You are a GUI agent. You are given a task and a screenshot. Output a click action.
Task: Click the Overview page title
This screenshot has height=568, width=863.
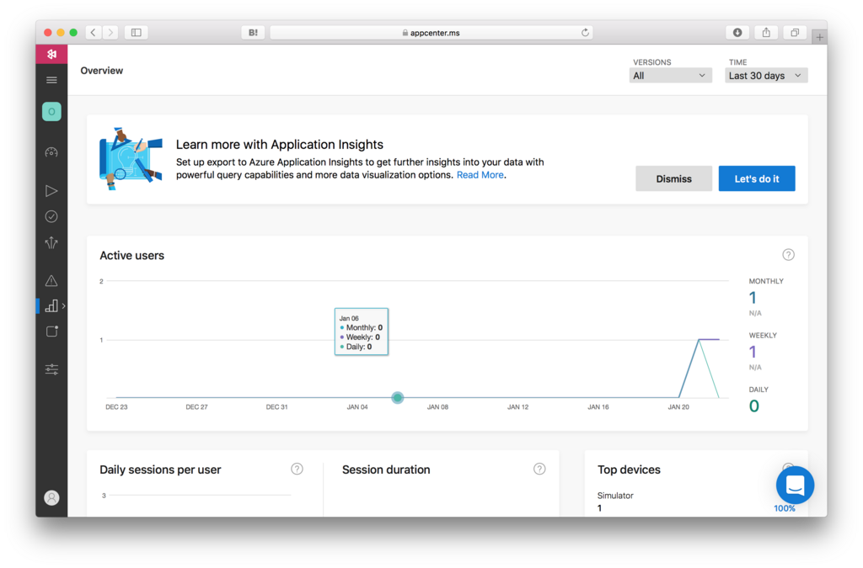point(102,71)
